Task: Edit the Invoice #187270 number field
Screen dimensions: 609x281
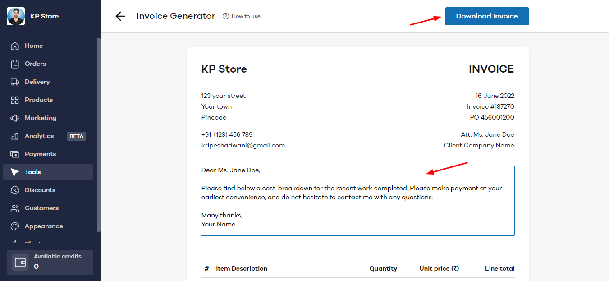Action: click(490, 107)
